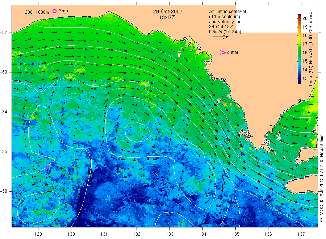
Task: Click the Argo float marker near 129E
Action: coord(47,168)
